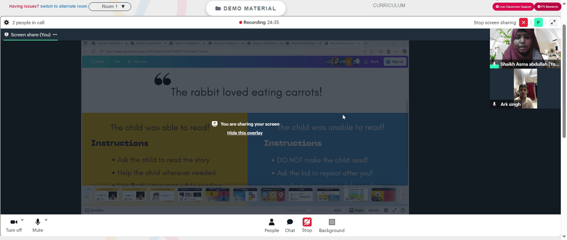The height and width of the screenshot is (240, 567).
Task: Click the Hide this overlay link
Action: [x=245, y=133]
